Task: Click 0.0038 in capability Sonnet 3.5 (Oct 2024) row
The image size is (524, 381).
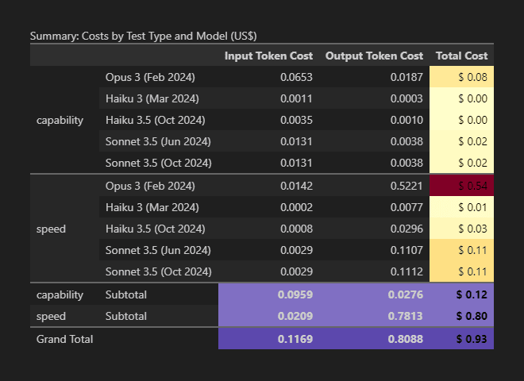Action: 406,163
